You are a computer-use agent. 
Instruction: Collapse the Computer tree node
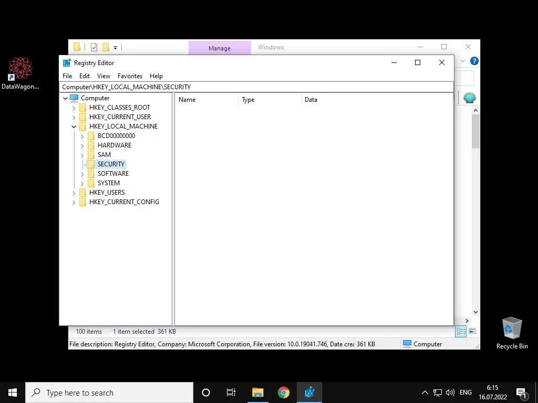pos(65,98)
